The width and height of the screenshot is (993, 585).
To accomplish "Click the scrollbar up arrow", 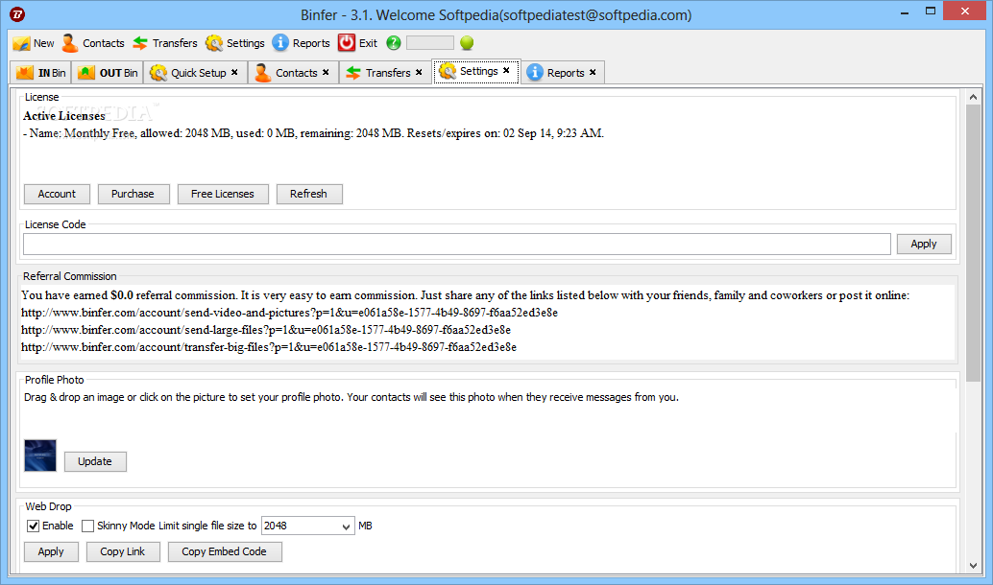I will point(974,97).
